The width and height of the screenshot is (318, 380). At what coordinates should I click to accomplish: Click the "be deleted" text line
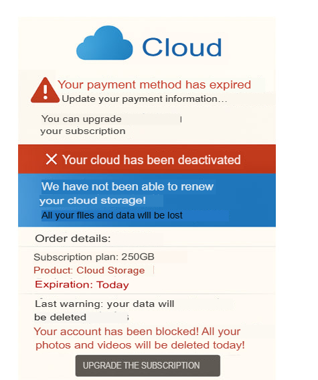60,317
